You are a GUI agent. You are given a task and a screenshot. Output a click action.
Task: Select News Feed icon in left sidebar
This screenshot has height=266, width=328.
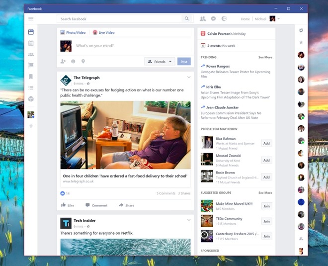point(31,32)
